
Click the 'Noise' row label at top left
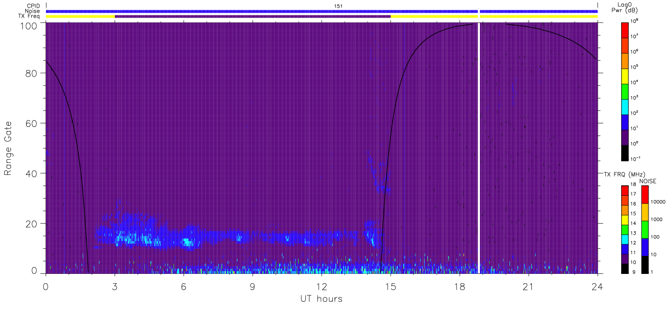32,11
